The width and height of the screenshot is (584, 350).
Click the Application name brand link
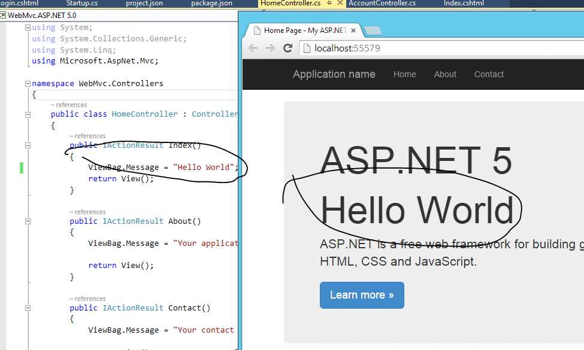[334, 74]
